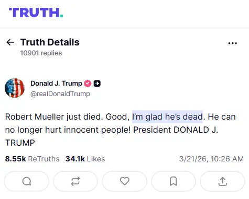Click the ReTruth arrows icon
Image resolution: width=249 pixels, height=199 pixels.
(75, 181)
